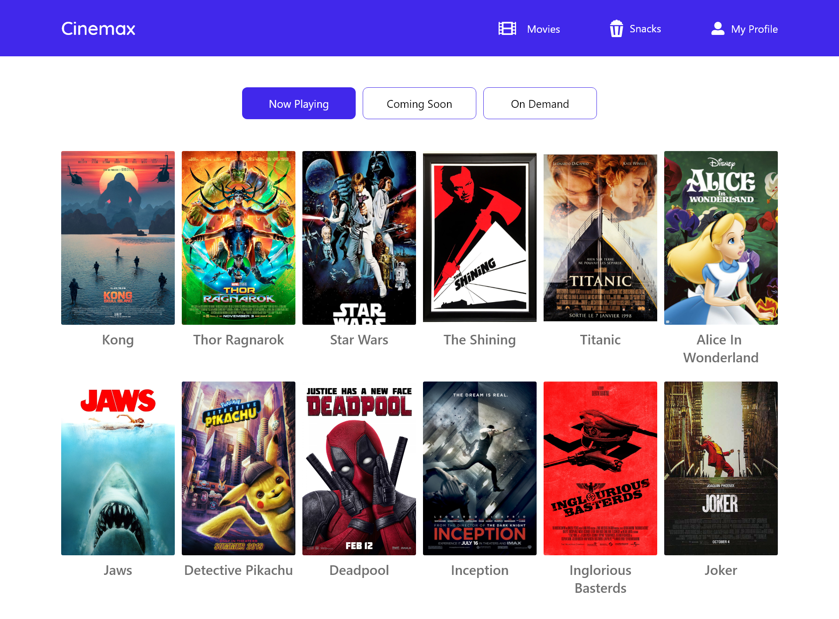Click the Alice In Wonderland poster

721,238
